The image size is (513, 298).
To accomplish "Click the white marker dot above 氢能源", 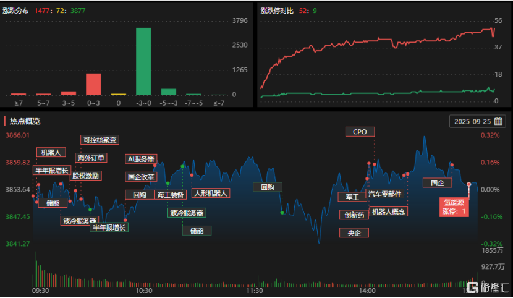I will 469,184.
